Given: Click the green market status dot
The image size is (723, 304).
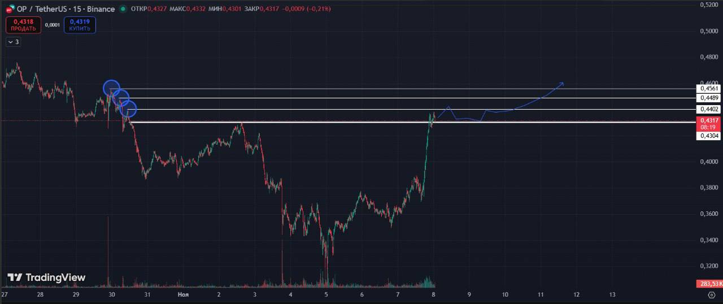Looking at the screenshot, I should click(123, 9).
